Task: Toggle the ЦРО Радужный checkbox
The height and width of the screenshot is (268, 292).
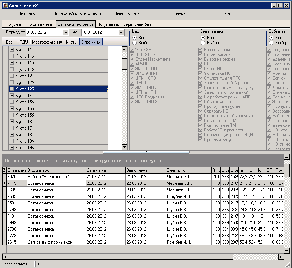Action: [x=132, y=97]
